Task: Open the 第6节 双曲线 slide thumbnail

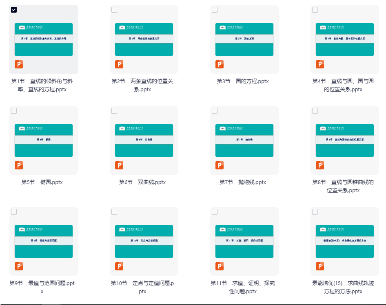Action: (x=144, y=140)
